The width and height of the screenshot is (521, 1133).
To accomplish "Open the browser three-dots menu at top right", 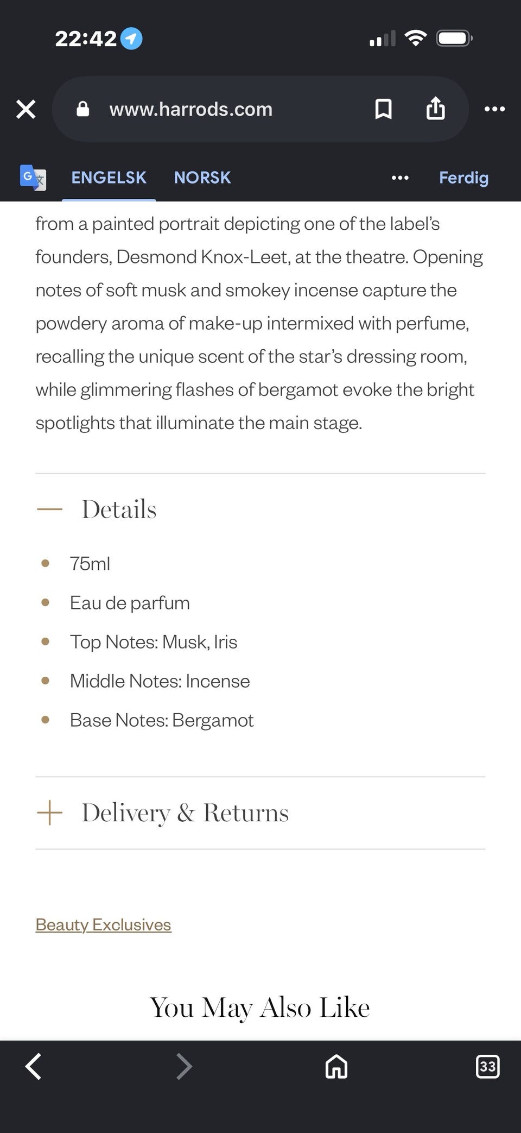I will [494, 109].
